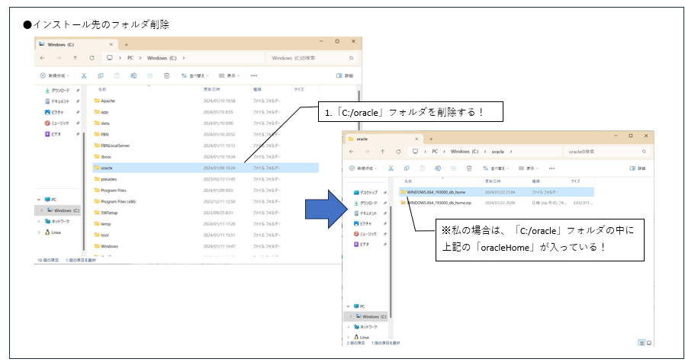Click Rename icon in oracle window toolbar
The height and width of the screenshot is (362, 685).
click(x=438, y=168)
